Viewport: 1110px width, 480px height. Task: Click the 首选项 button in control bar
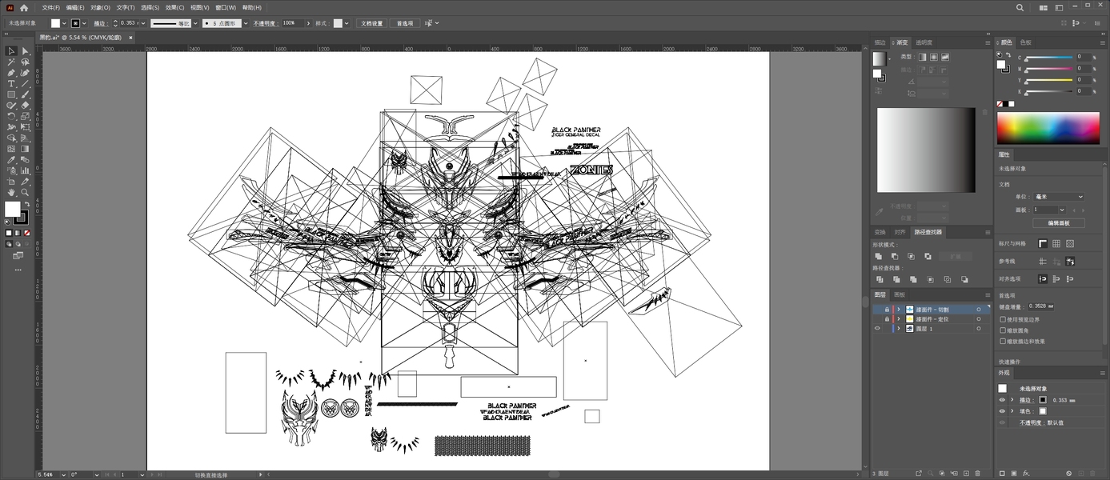(405, 23)
